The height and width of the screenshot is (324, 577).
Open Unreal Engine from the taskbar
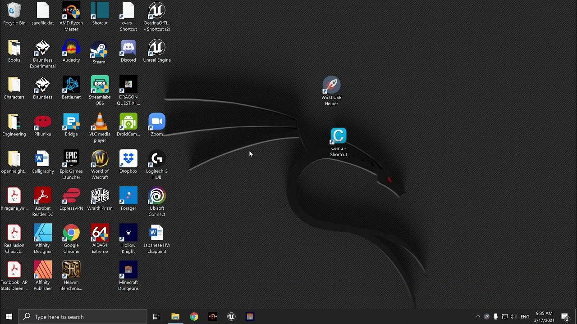231,317
